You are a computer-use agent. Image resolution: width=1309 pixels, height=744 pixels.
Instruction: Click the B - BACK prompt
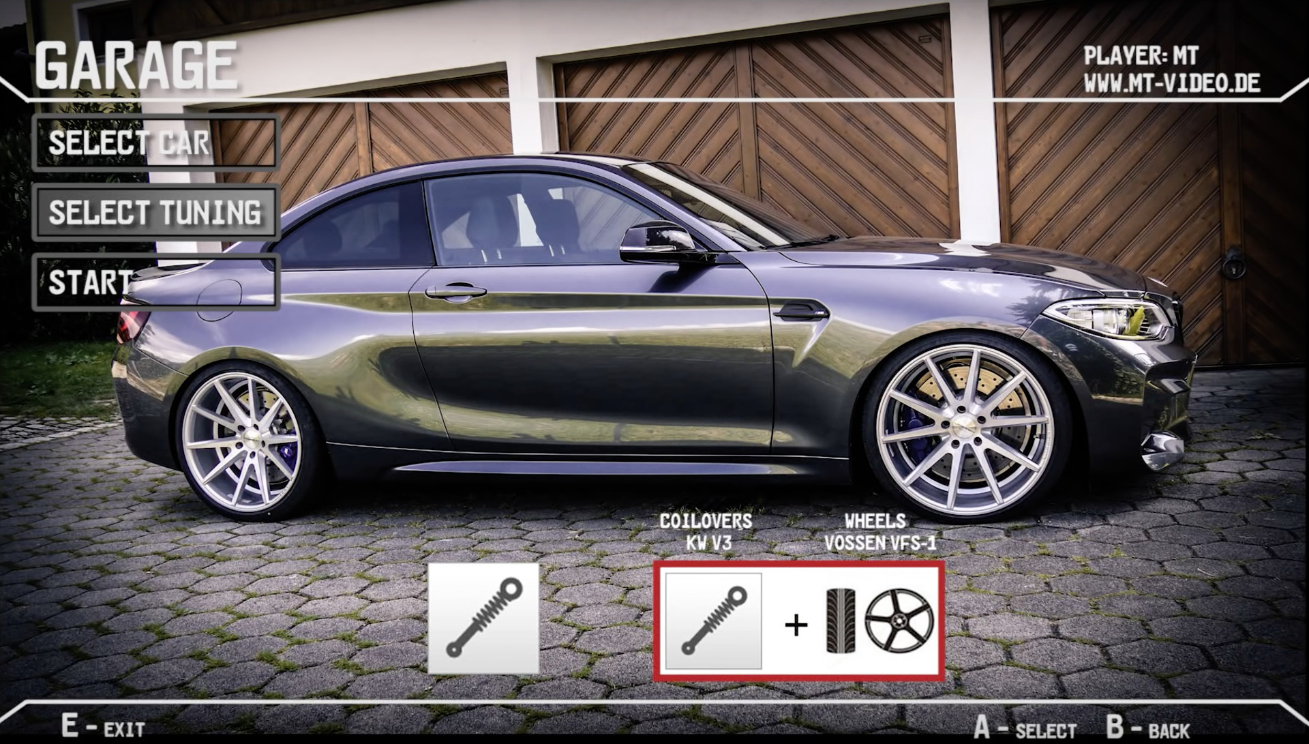pyautogui.click(x=1148, y=728)
